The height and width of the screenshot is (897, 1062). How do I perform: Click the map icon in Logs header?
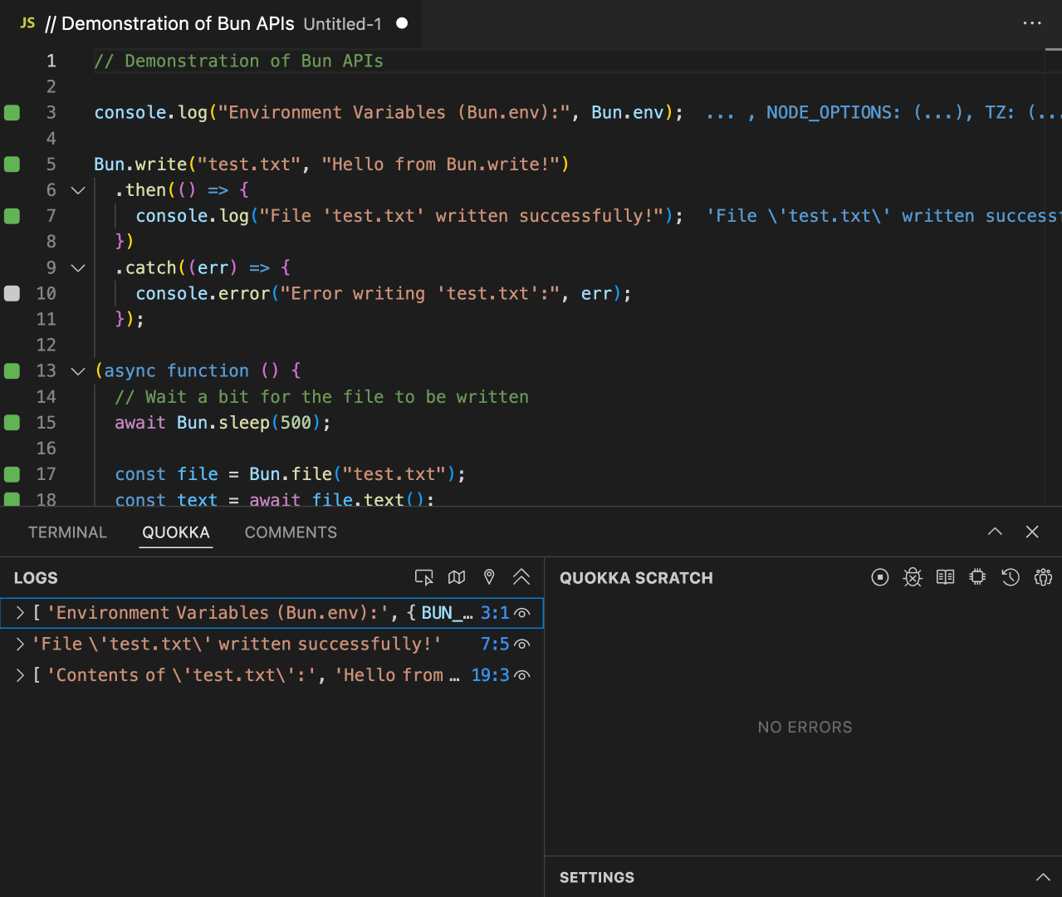click(457, 577)
